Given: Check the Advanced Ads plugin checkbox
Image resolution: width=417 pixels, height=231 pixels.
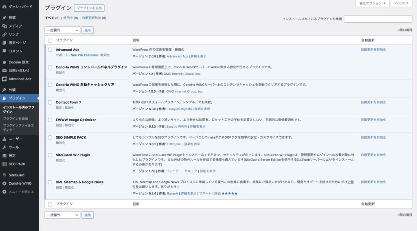Looking at the screenshot, I should 50,50.
